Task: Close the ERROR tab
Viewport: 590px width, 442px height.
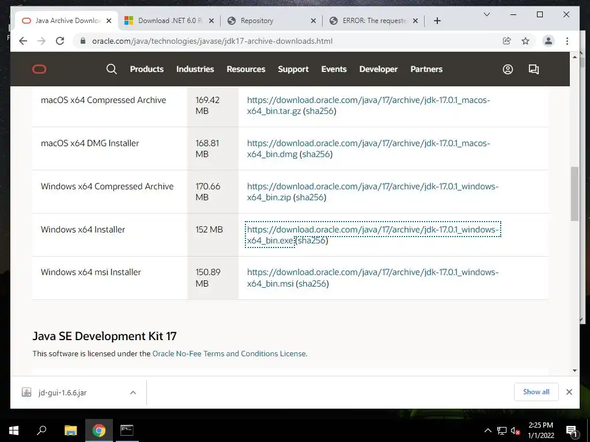Action: (415, 21)
